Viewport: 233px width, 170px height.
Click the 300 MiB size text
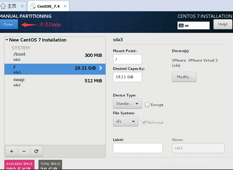click(x=93, y=55)
